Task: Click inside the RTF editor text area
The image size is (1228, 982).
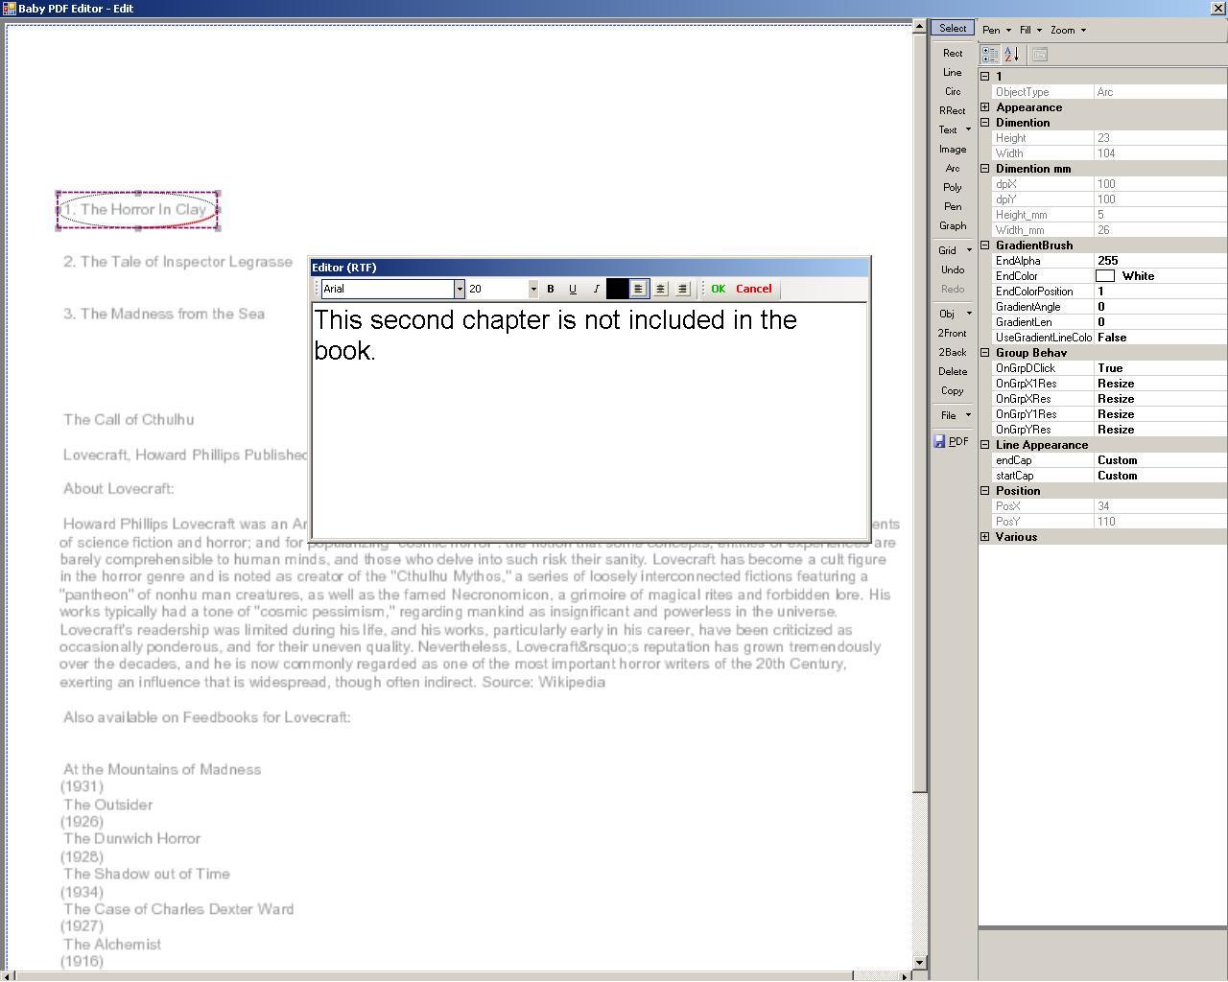Action: 590,421
